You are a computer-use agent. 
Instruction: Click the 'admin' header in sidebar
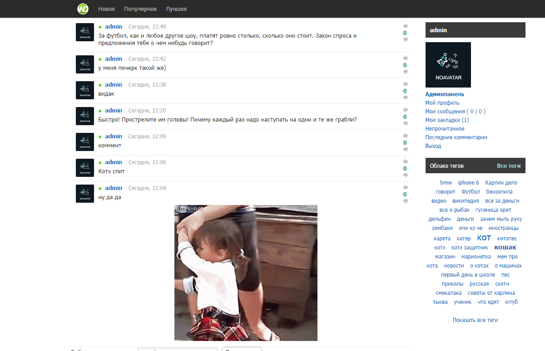438,30
